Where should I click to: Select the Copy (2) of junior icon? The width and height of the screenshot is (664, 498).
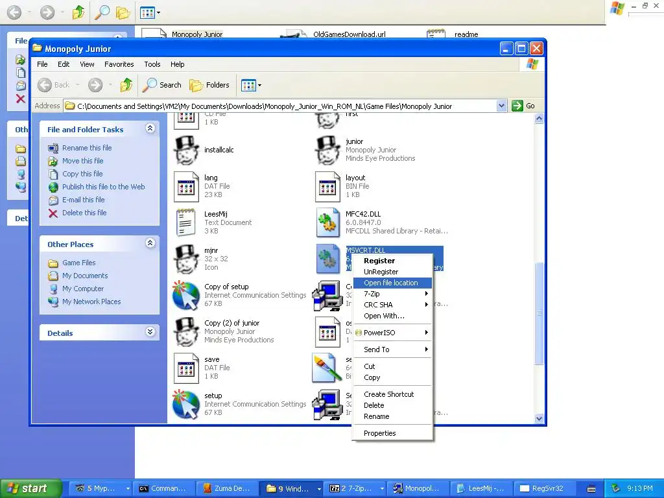click(186, 332)
